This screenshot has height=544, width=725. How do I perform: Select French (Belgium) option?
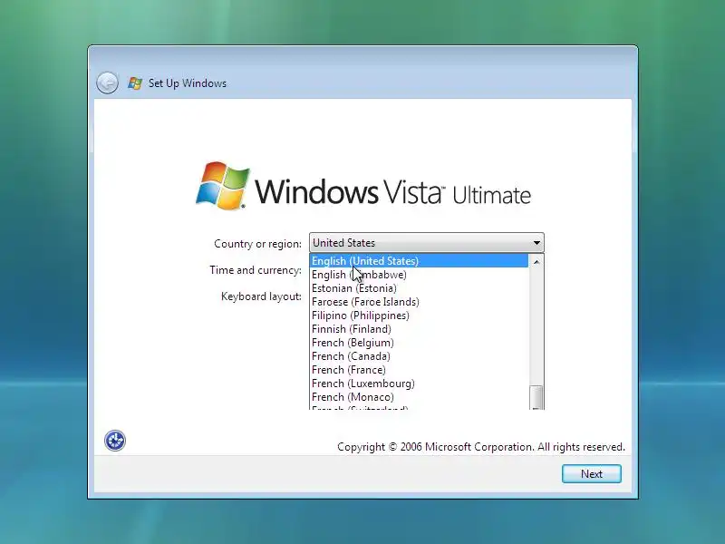click(419, 343)
